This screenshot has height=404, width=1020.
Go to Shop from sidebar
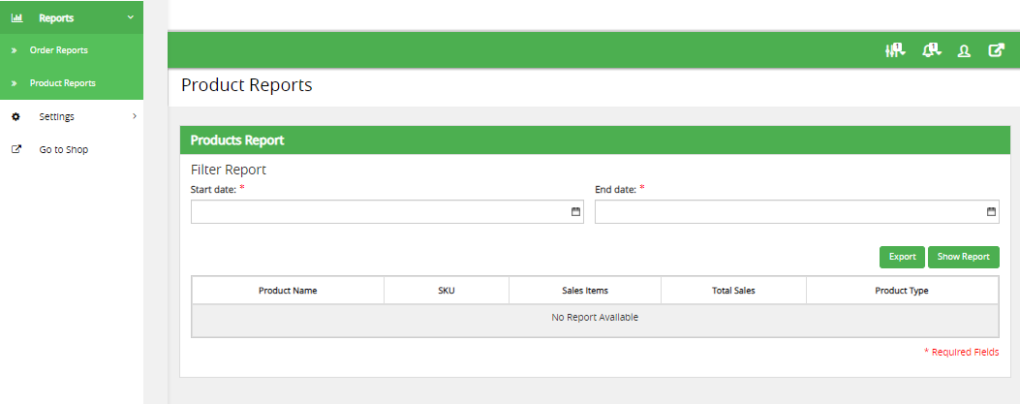(63, 149)
